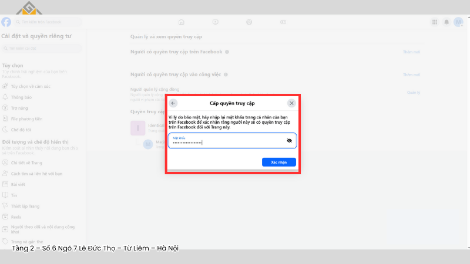
Task: Open the Watch video icon
Action: coord(216,22)
